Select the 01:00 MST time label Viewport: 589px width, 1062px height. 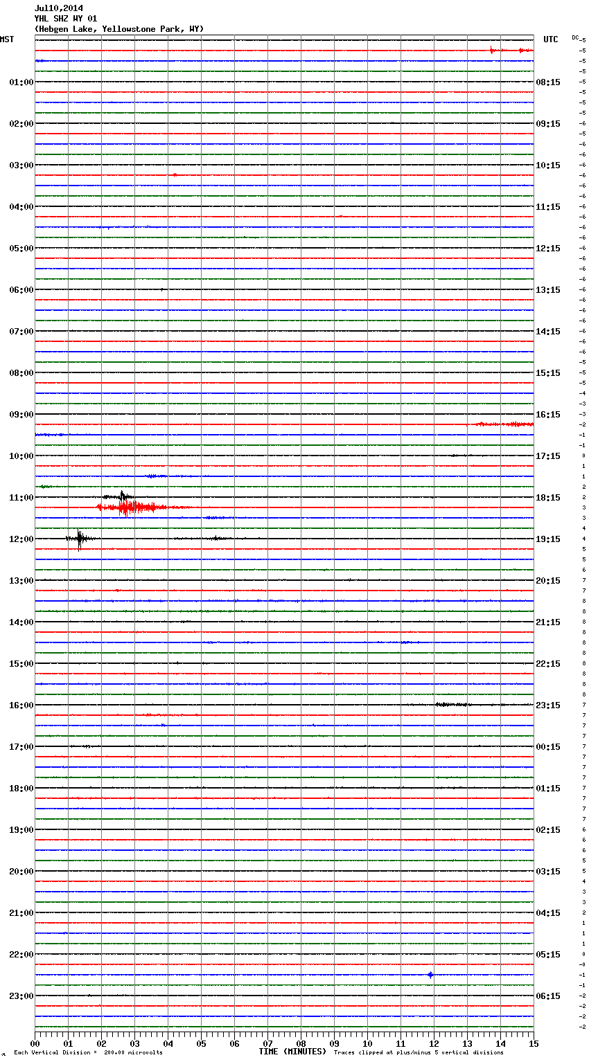pos(21,82)
